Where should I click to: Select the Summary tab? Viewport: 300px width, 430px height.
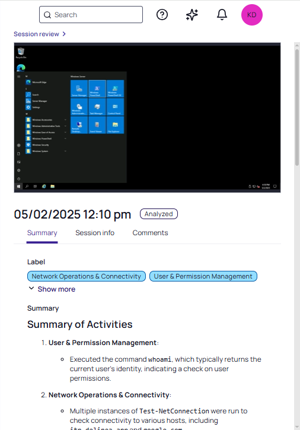click(x=42, y=233)
